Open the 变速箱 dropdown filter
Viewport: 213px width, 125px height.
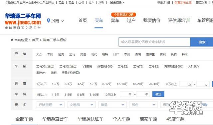click(x=81, y=105)
